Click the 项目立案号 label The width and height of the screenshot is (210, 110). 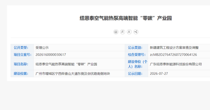click(x=23, y=54)
